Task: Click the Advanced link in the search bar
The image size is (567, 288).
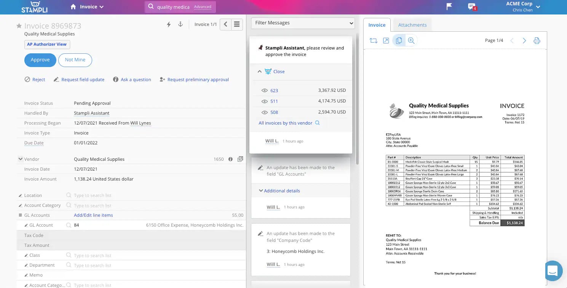Action: [x=203, y=6]
